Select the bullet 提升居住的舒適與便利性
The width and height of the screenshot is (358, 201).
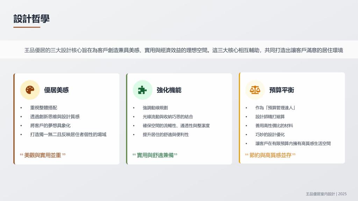166,134
